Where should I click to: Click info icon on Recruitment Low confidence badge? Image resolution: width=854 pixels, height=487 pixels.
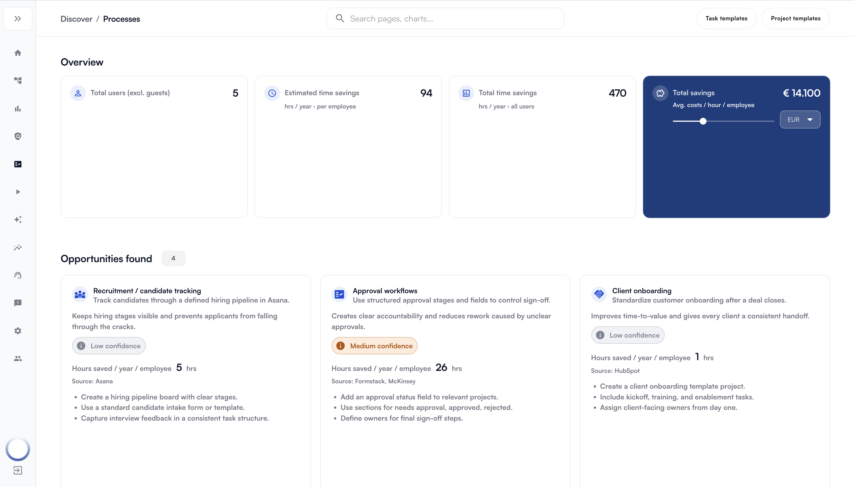pyautogui.click(x=81, y=346)
